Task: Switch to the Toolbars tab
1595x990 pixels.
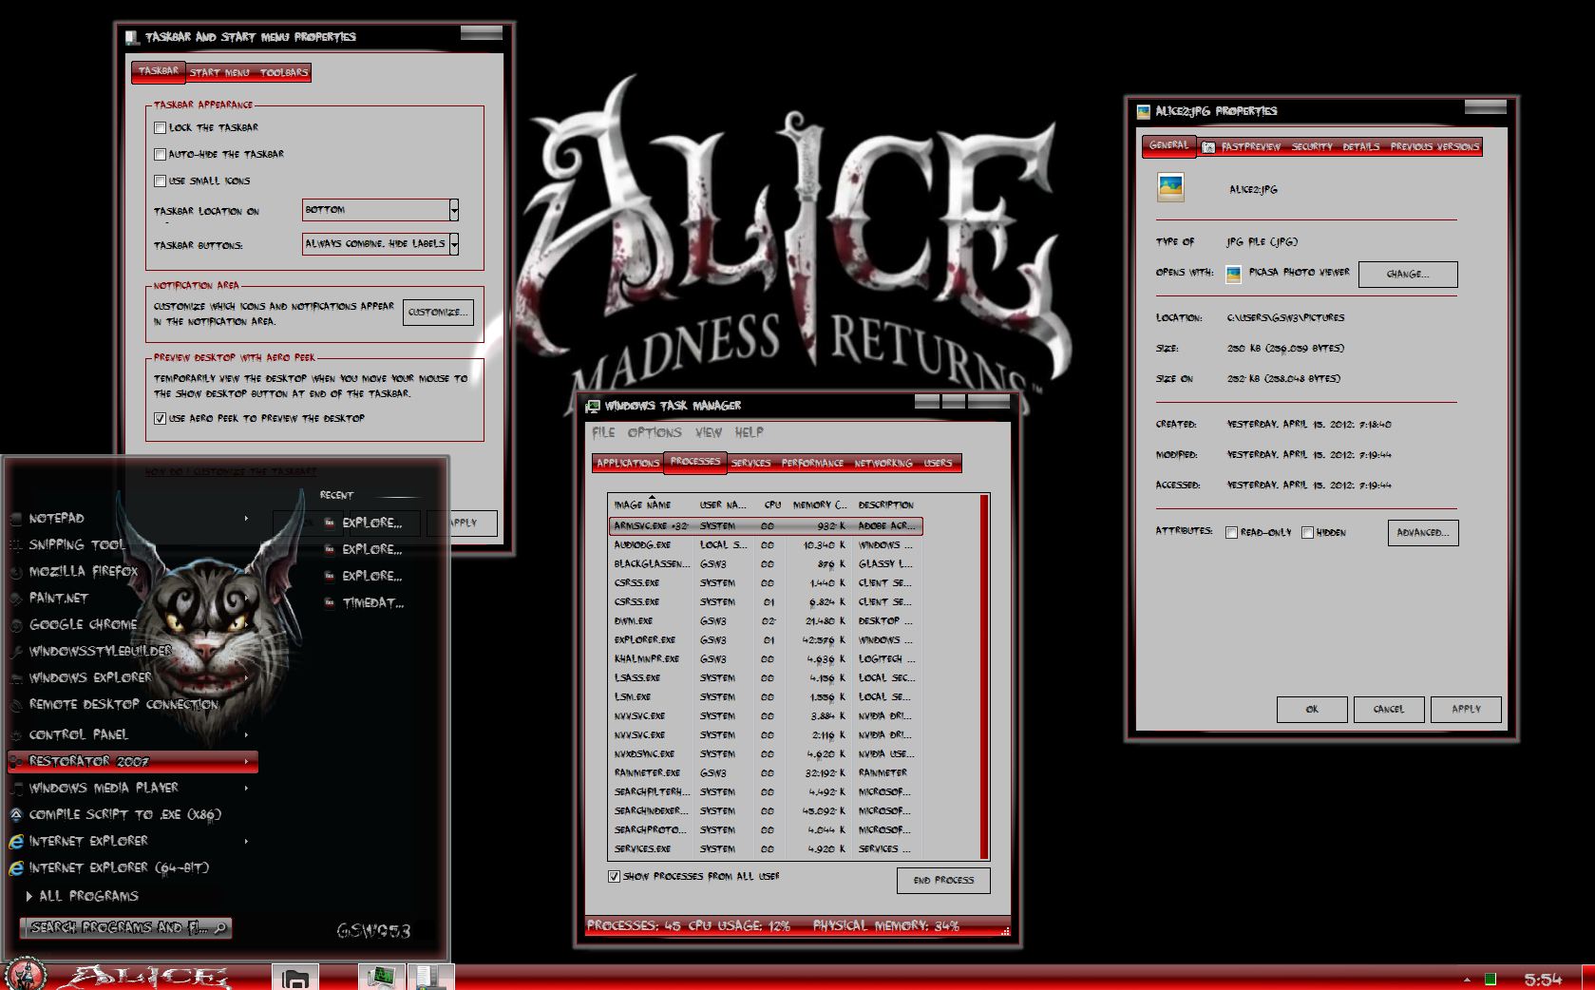Action: 284,72
